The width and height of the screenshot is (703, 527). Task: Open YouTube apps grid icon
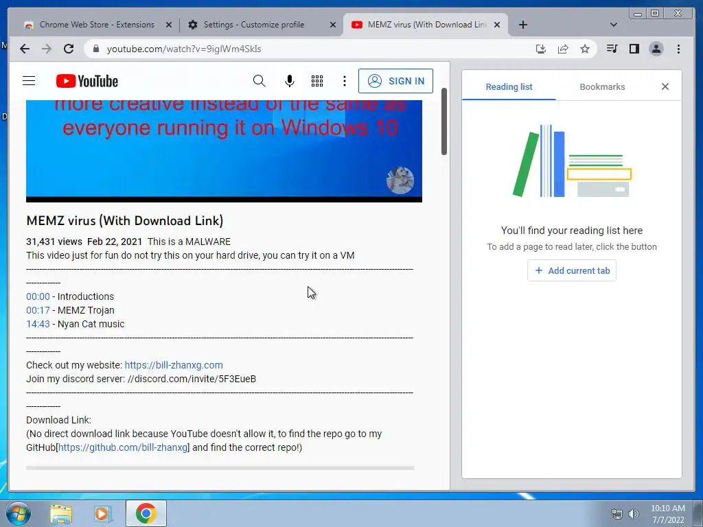coord(317,81)
